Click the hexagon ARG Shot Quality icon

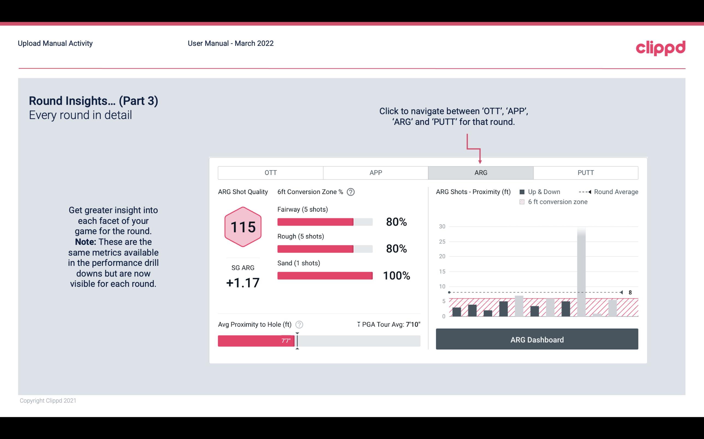[x=242, y=227]
